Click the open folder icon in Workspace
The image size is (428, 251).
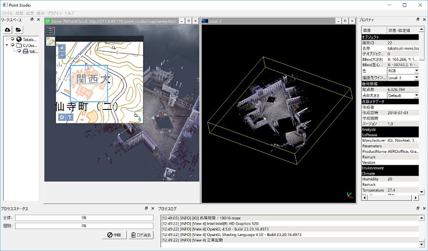[18, 29]
